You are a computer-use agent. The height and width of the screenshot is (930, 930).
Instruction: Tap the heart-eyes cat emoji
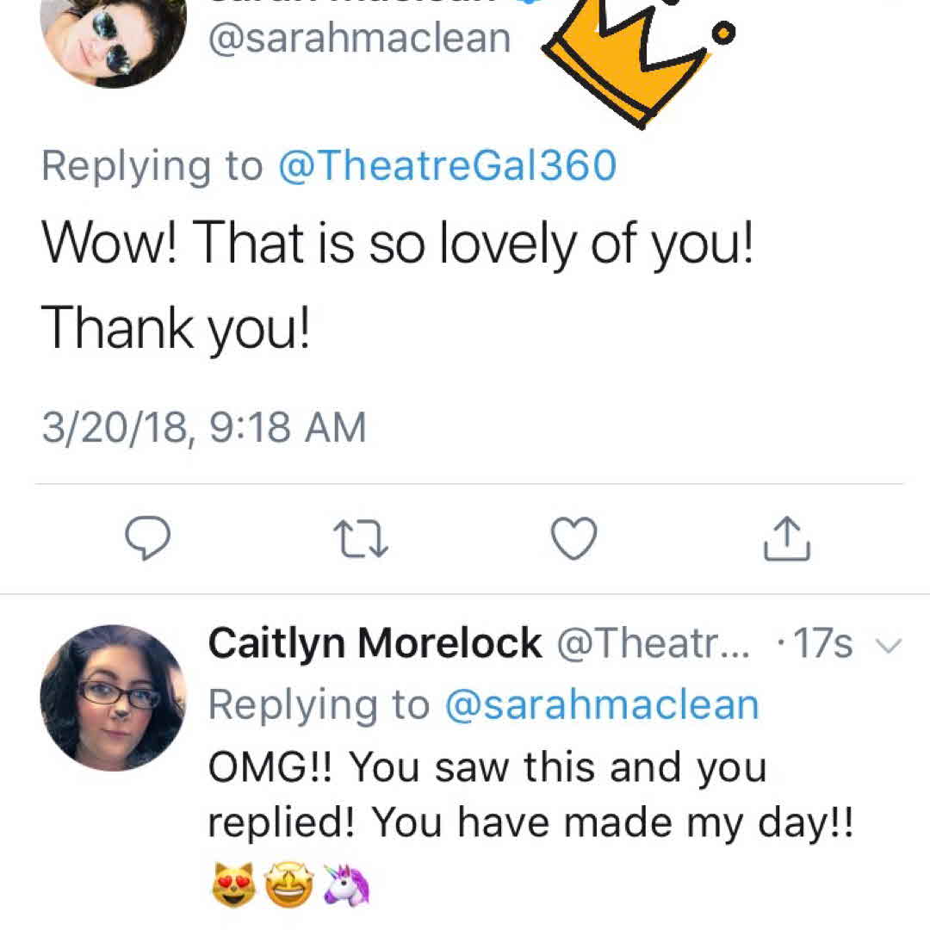click(234, 887)
